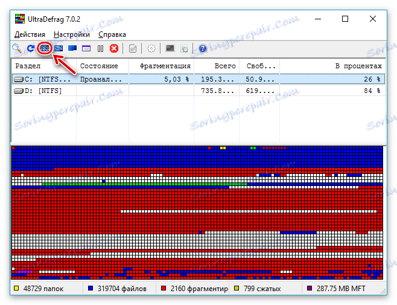Click drive D: disk icon
Viewport: 397px width, 305px height.
[x=19, y=91]
